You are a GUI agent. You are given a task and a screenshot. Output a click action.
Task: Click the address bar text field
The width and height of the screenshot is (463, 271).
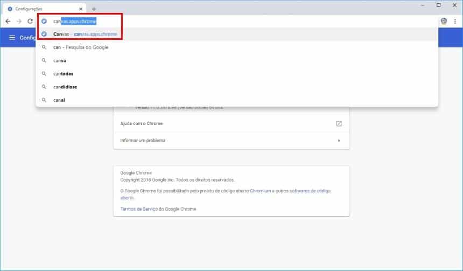coord(236,21)
